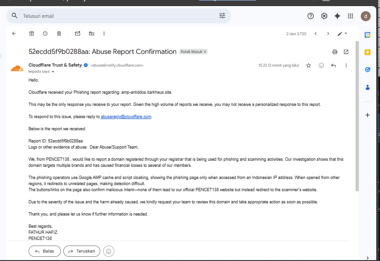The image size is (380, 261).
Task: Show advanced search filter options
Action: [222, 16]
